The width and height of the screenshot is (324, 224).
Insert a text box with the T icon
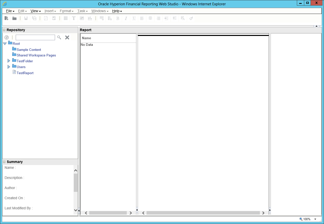(x=74, y=18)
